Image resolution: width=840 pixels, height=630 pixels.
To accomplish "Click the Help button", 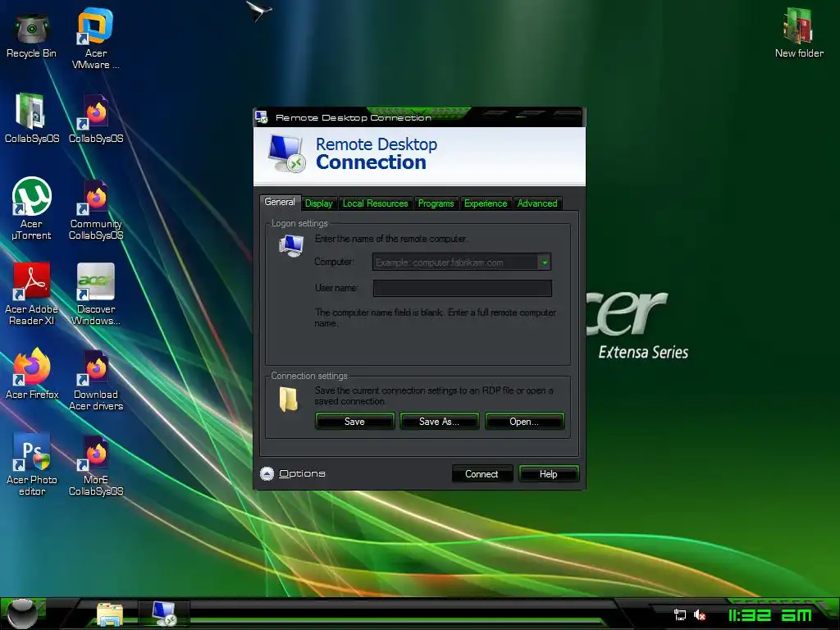I will (549, 474).
